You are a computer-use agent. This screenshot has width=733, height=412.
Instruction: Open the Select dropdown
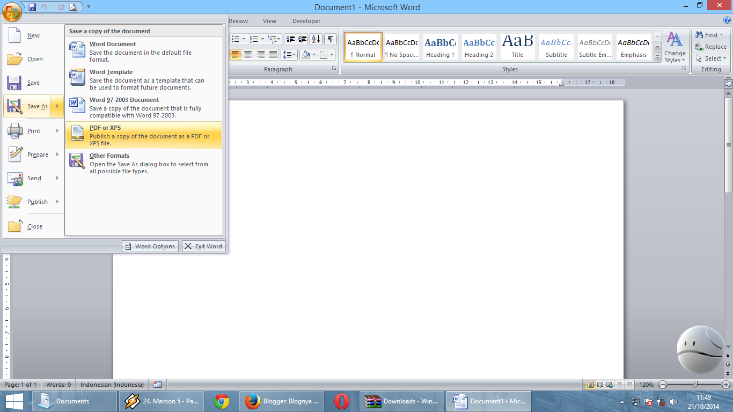click(x=712, y=58)
